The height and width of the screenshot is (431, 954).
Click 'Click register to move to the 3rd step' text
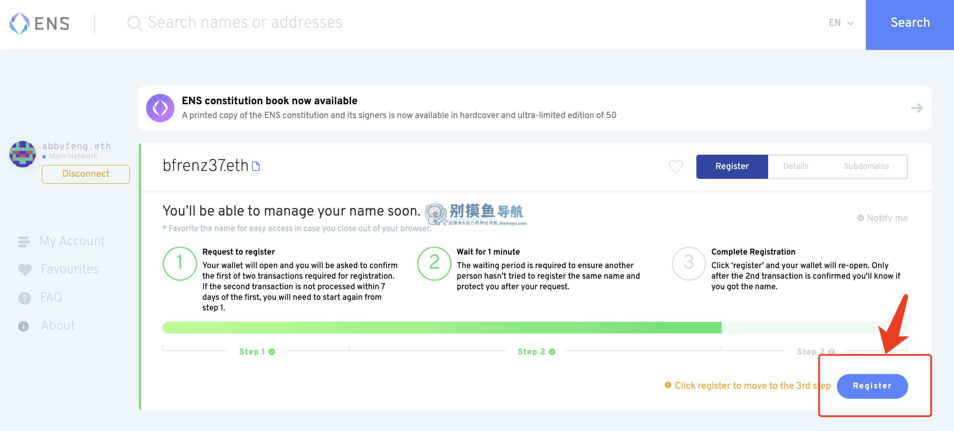pyautogui.click(x=753, y=385)
